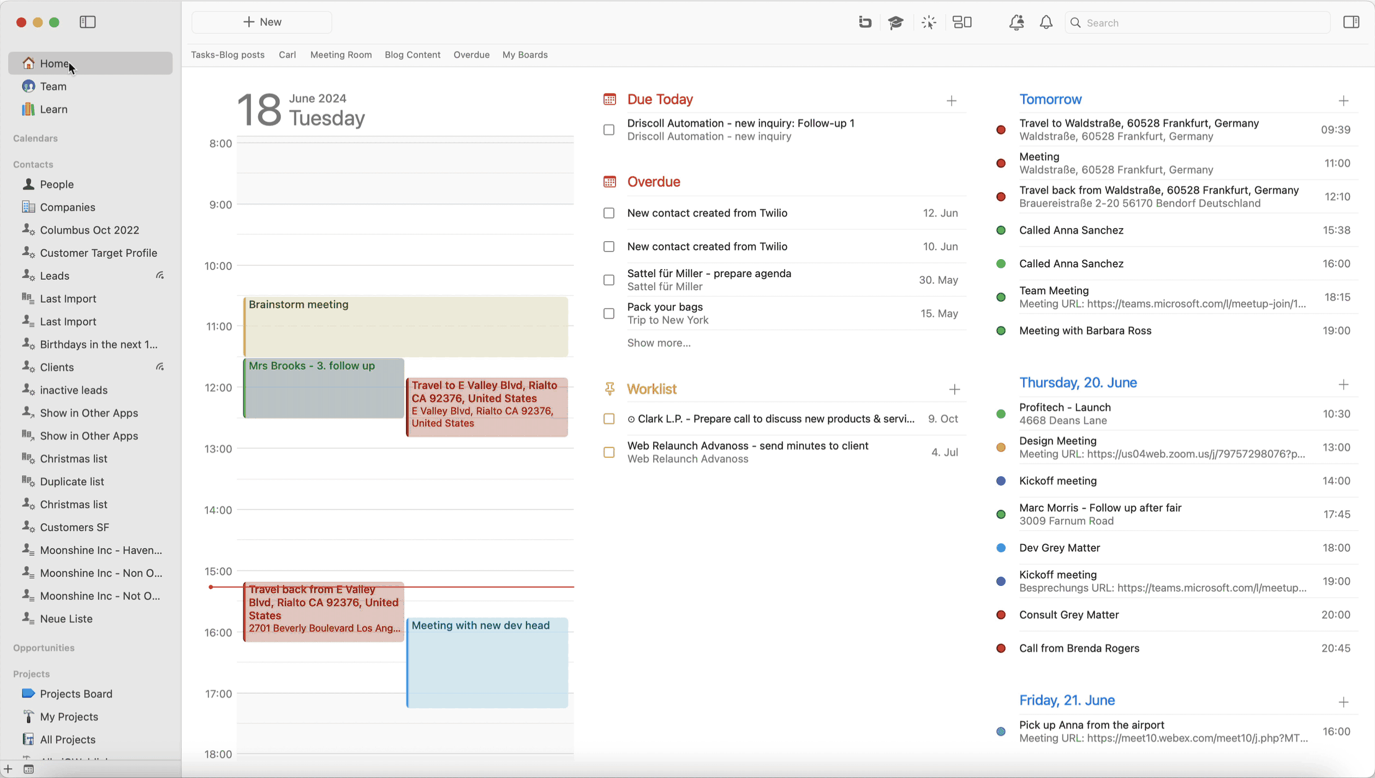Toggle the right sidebar panel icon
This screenshot has width=1375, height=778.
(x=1351, y=22)
